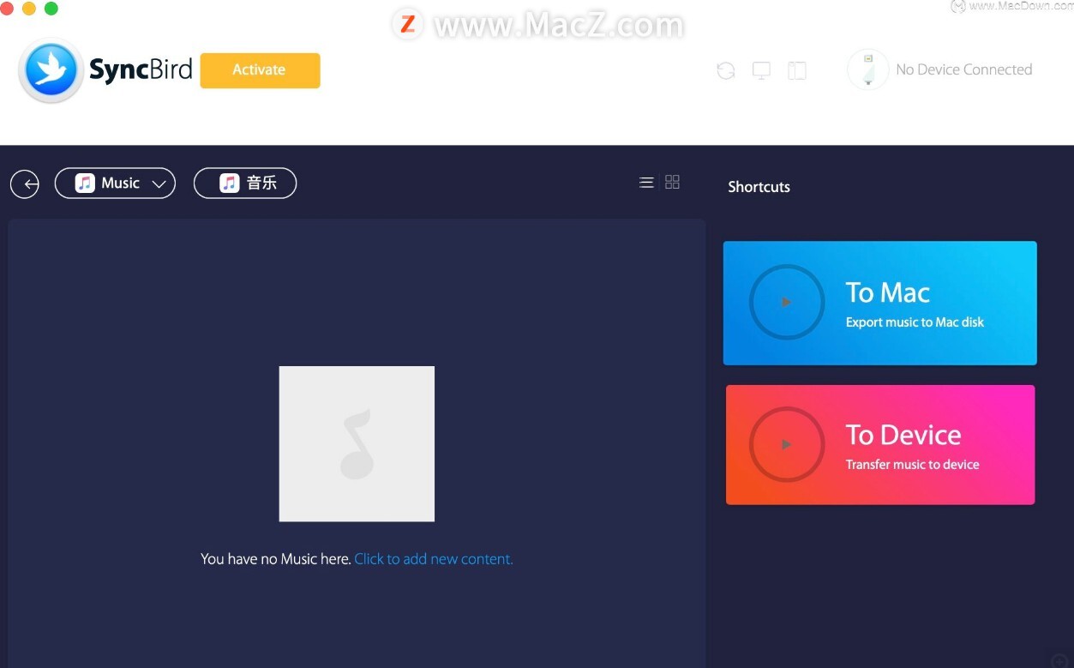Viewport: 1074px width, 668px height.
Task: Click the To Mac export card
Action: click(x=880, y=303)
